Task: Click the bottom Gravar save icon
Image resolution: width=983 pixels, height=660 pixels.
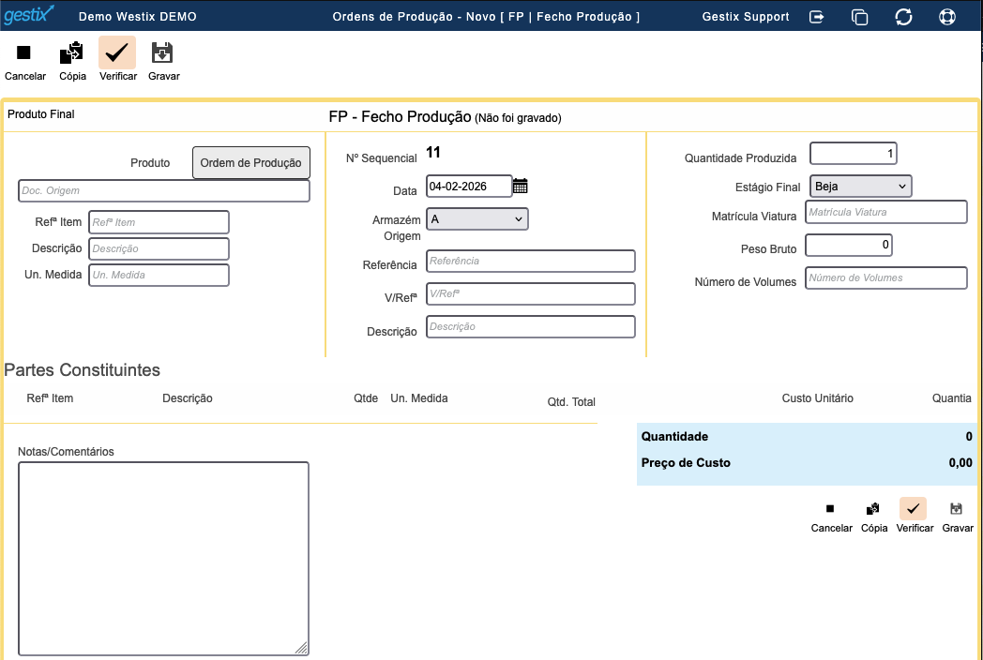Action: point(957,509)
